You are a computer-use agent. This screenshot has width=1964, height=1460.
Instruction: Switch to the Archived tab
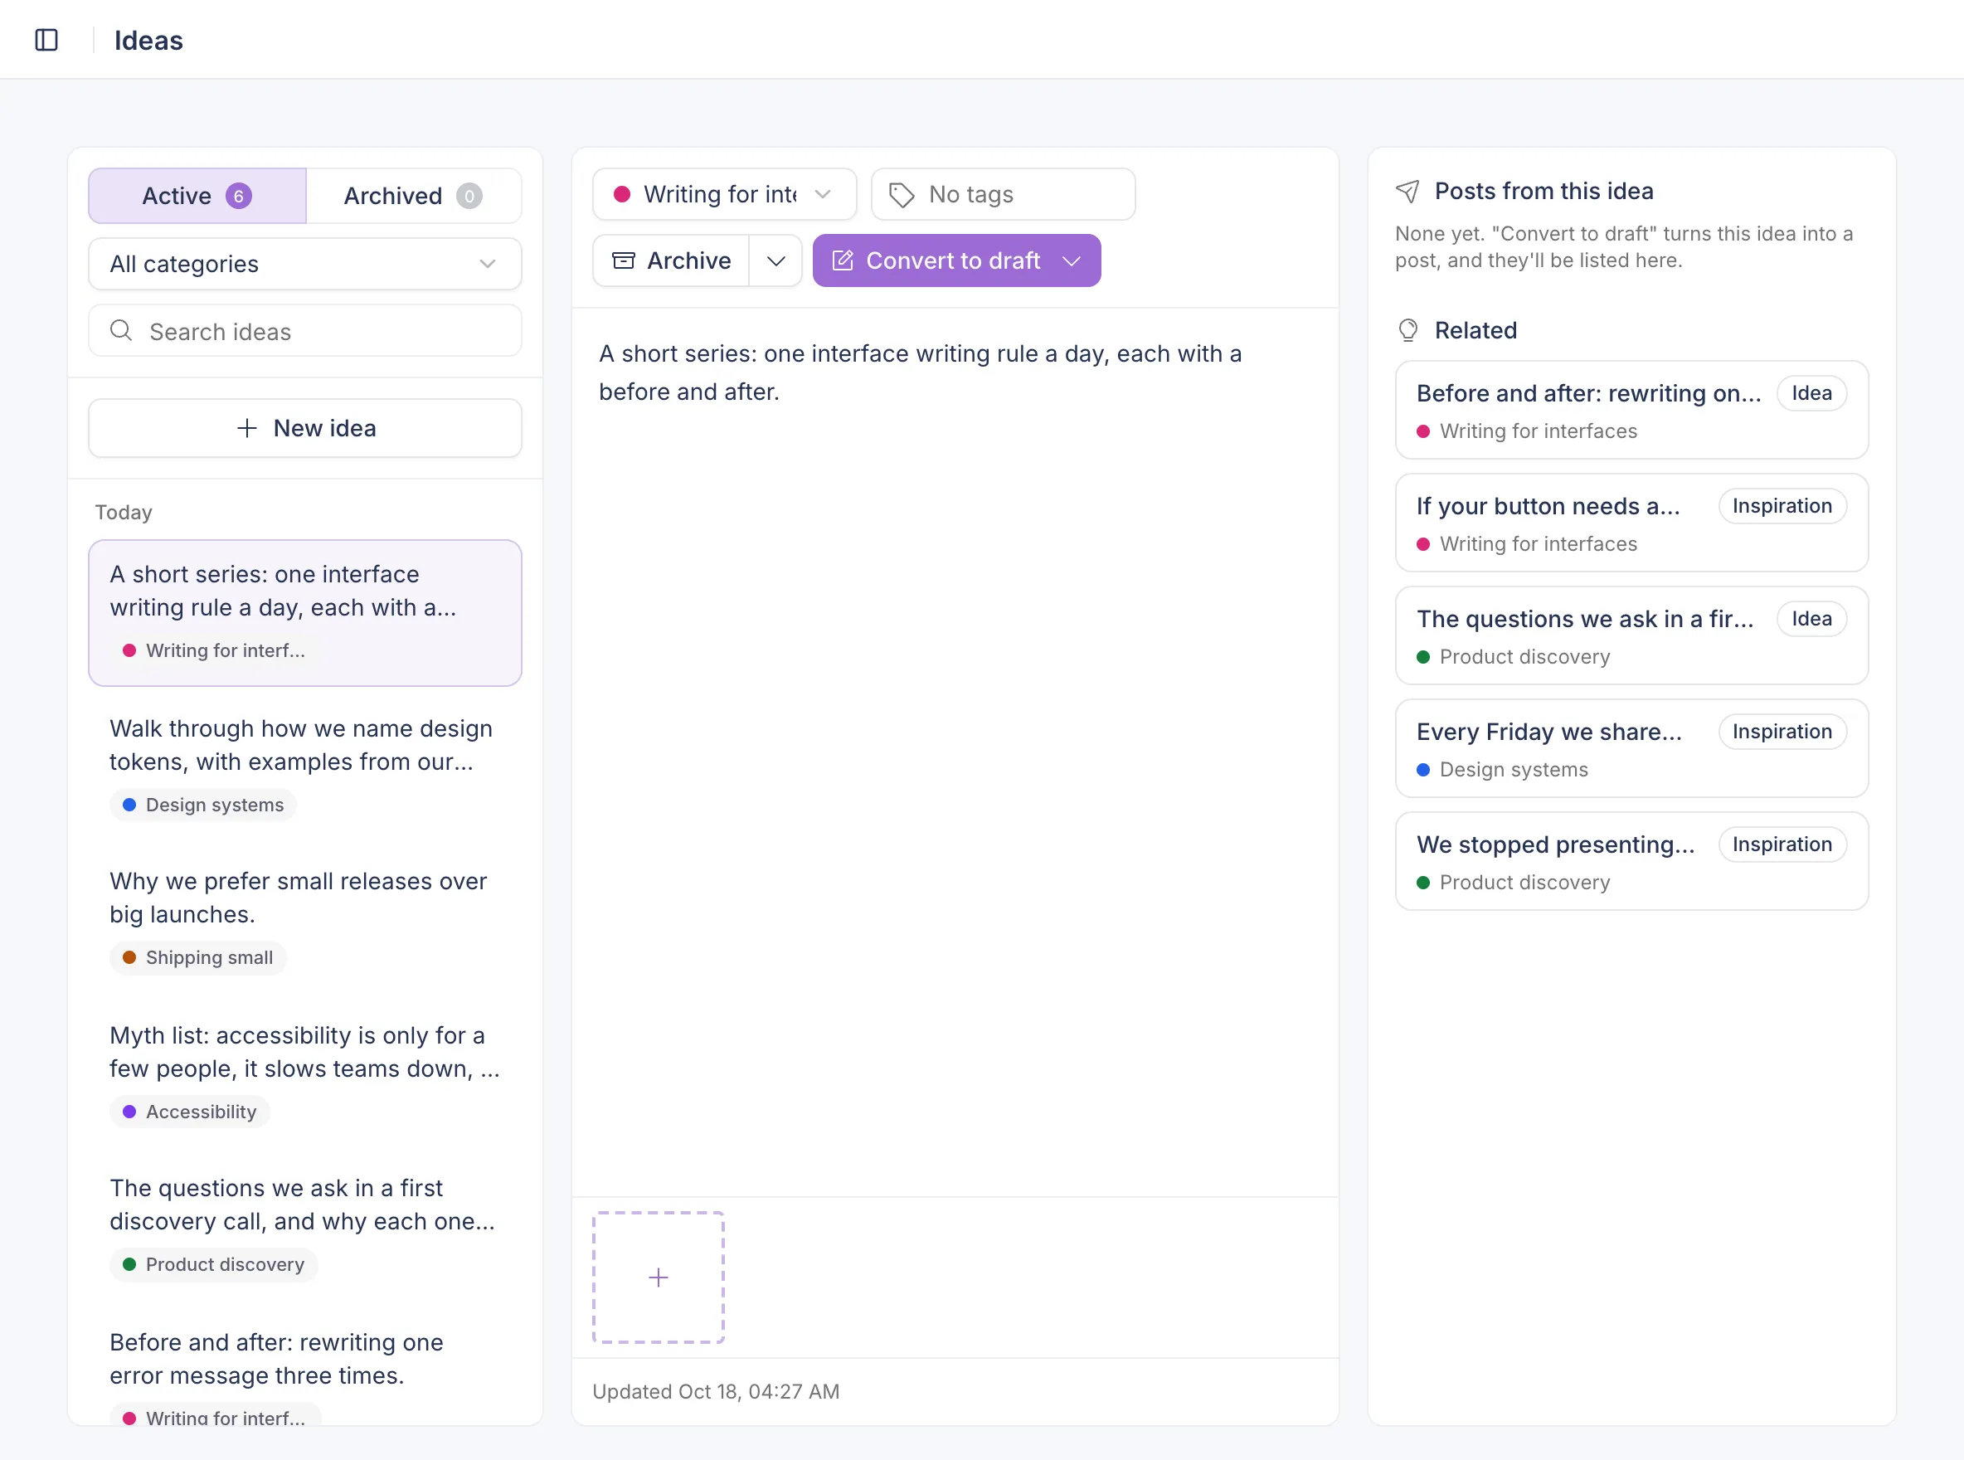pyautogui.click(x=414, y=195)
